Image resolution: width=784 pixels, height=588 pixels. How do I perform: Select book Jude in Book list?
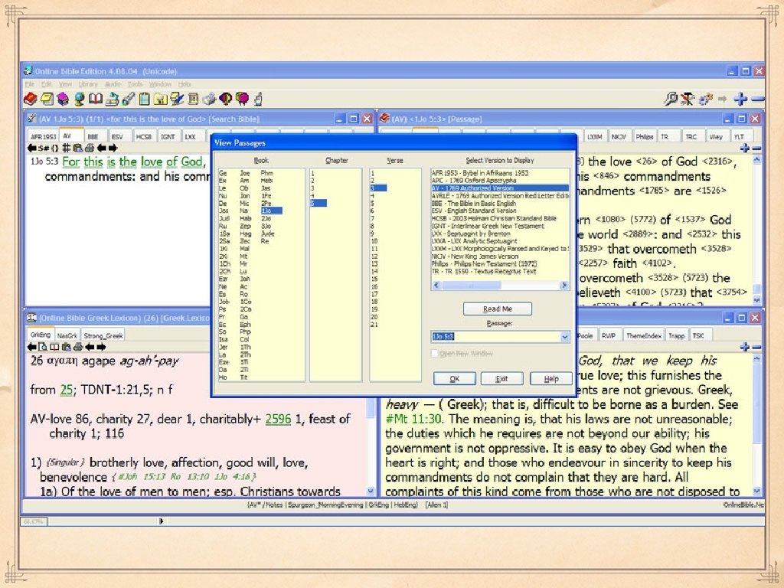(267, 234)
